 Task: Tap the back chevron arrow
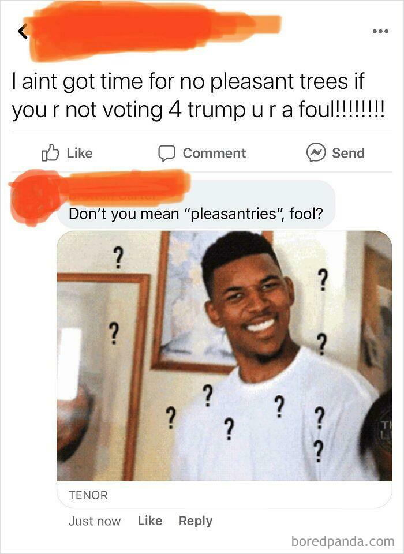[x=23, y=31]
